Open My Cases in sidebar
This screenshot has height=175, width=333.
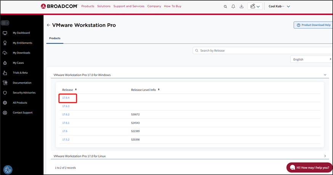click(x=18, y=63)
